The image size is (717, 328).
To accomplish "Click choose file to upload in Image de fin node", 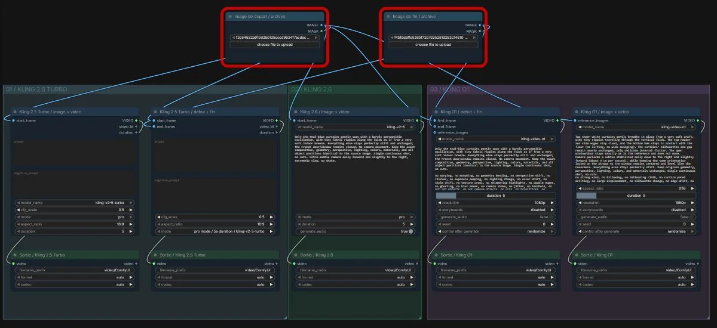I will [434, 45].
